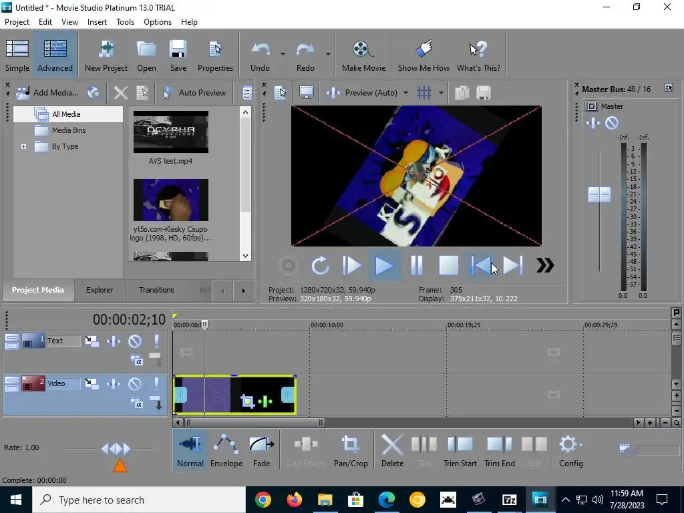684x513 pixels.
Task: Open the Project Media tab
Action: [x=38, y=290]
